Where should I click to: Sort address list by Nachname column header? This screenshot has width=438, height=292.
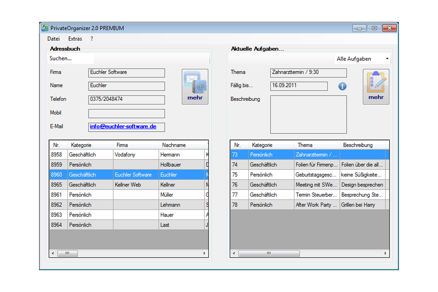pyautogui.click(x=174, y=145)
